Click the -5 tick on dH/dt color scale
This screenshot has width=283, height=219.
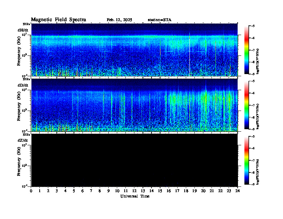tap(253, 26)
